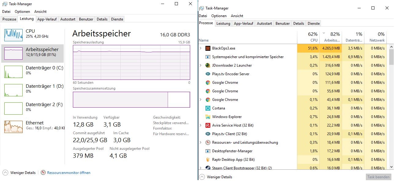This screenshot has width=395, height=181.
Task: Click the Ressourcenmonitor icon at bottom left
Action: (x=43, y=173)
